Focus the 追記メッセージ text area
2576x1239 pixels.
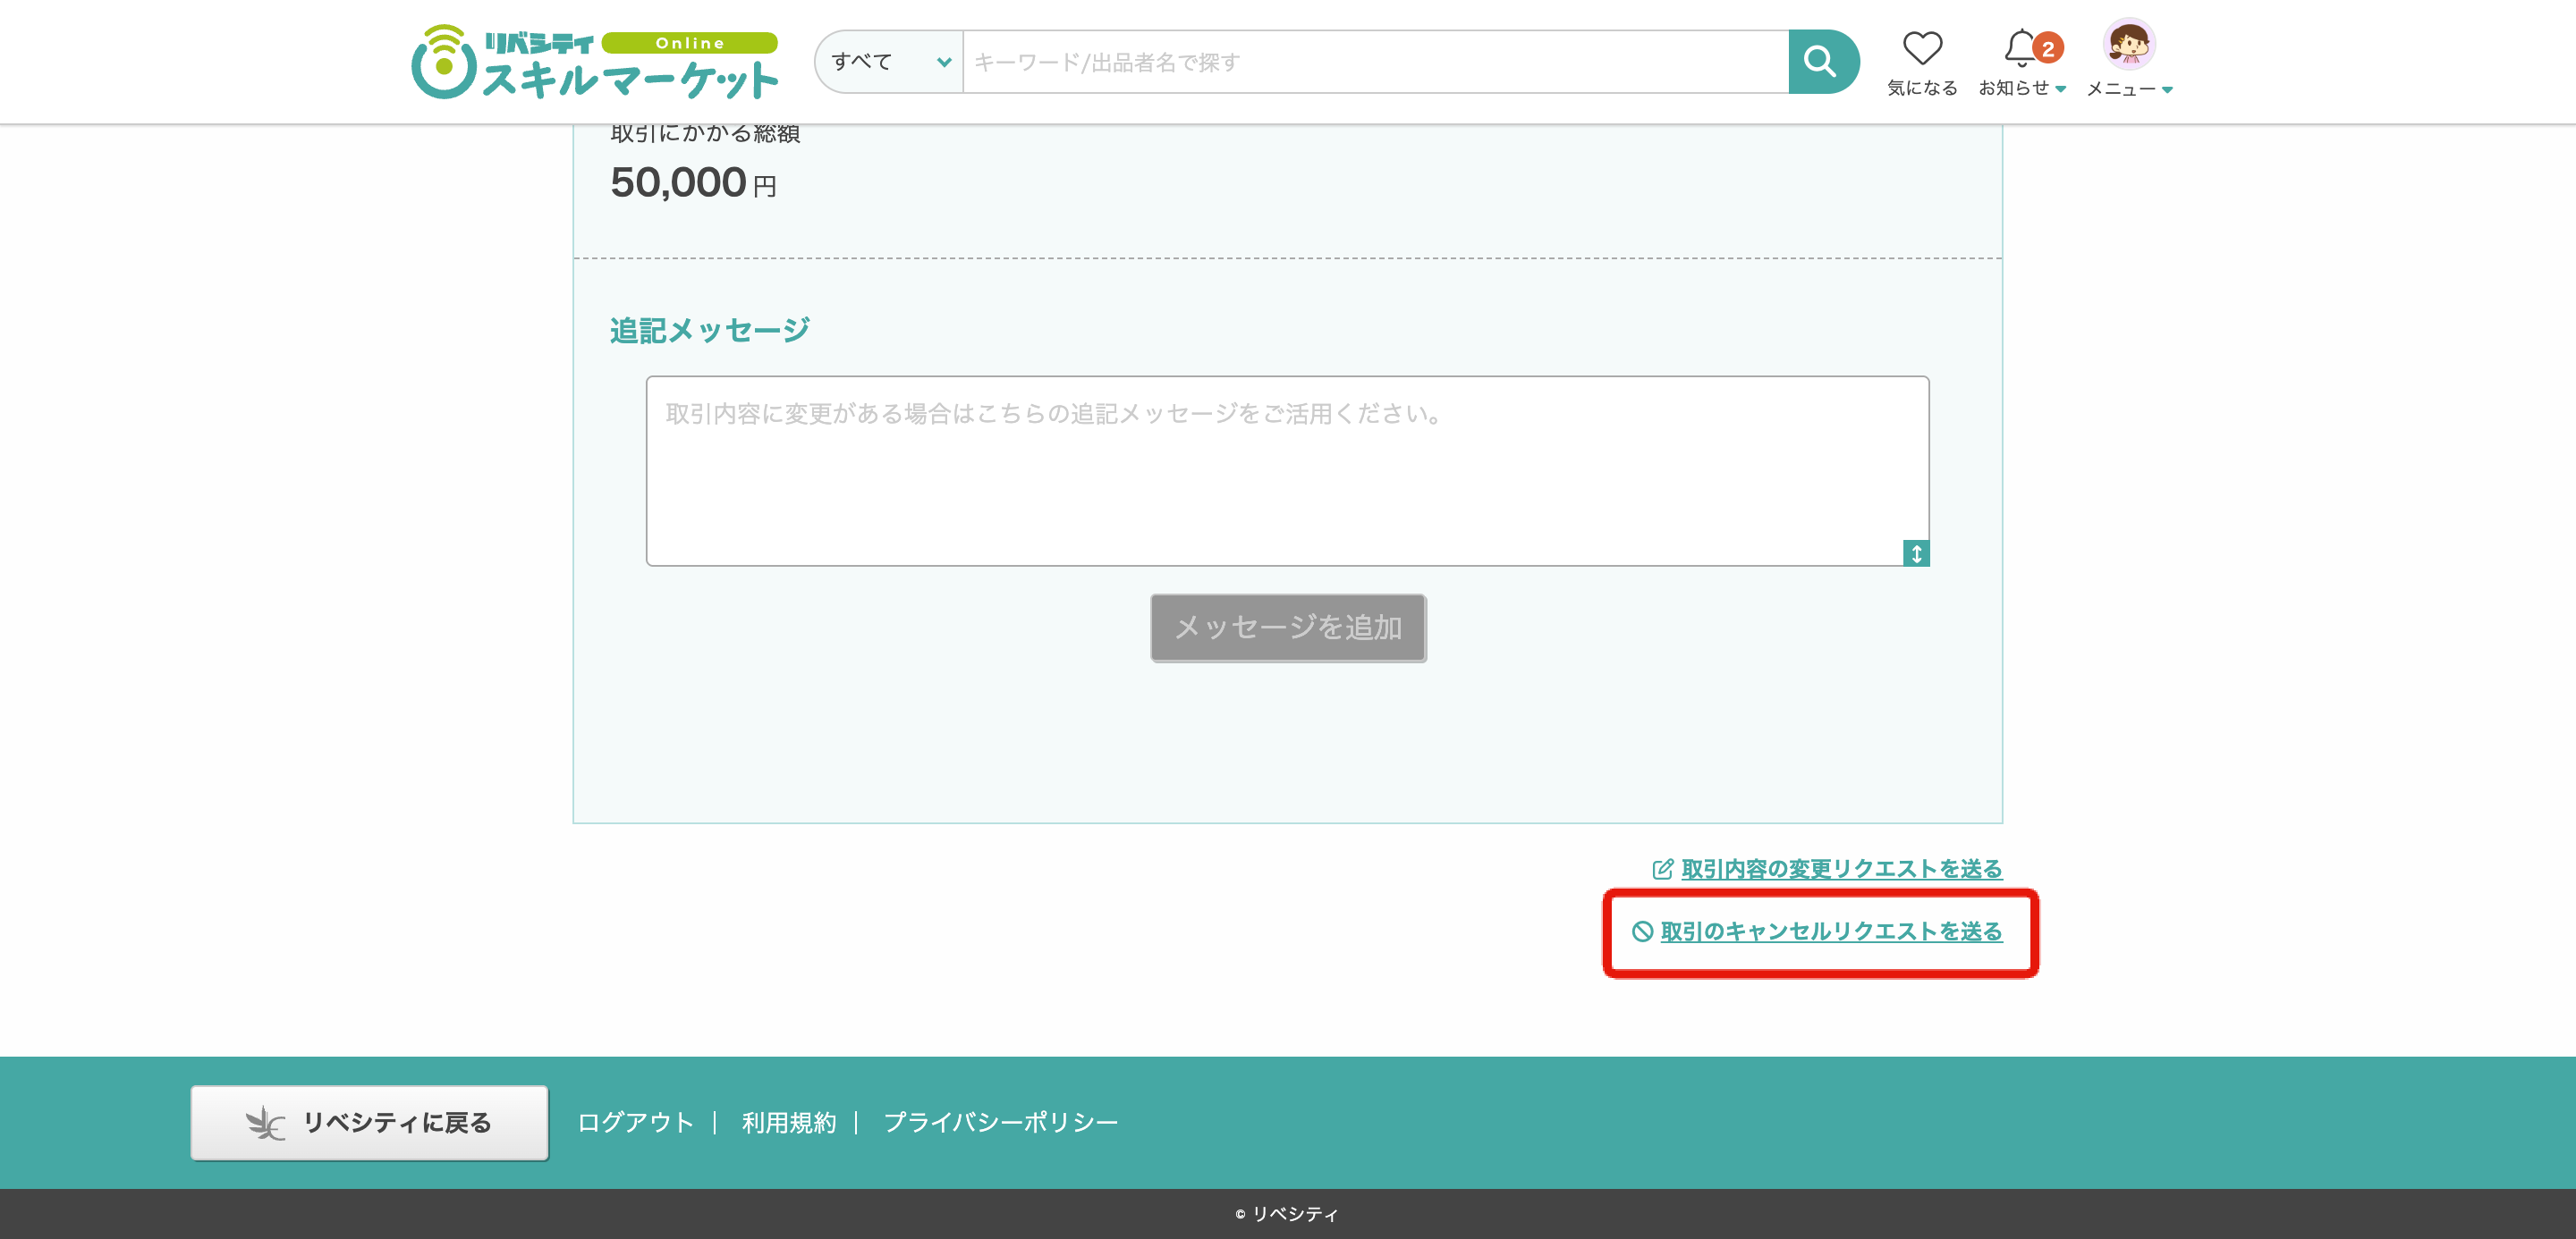pos(1286,470)
